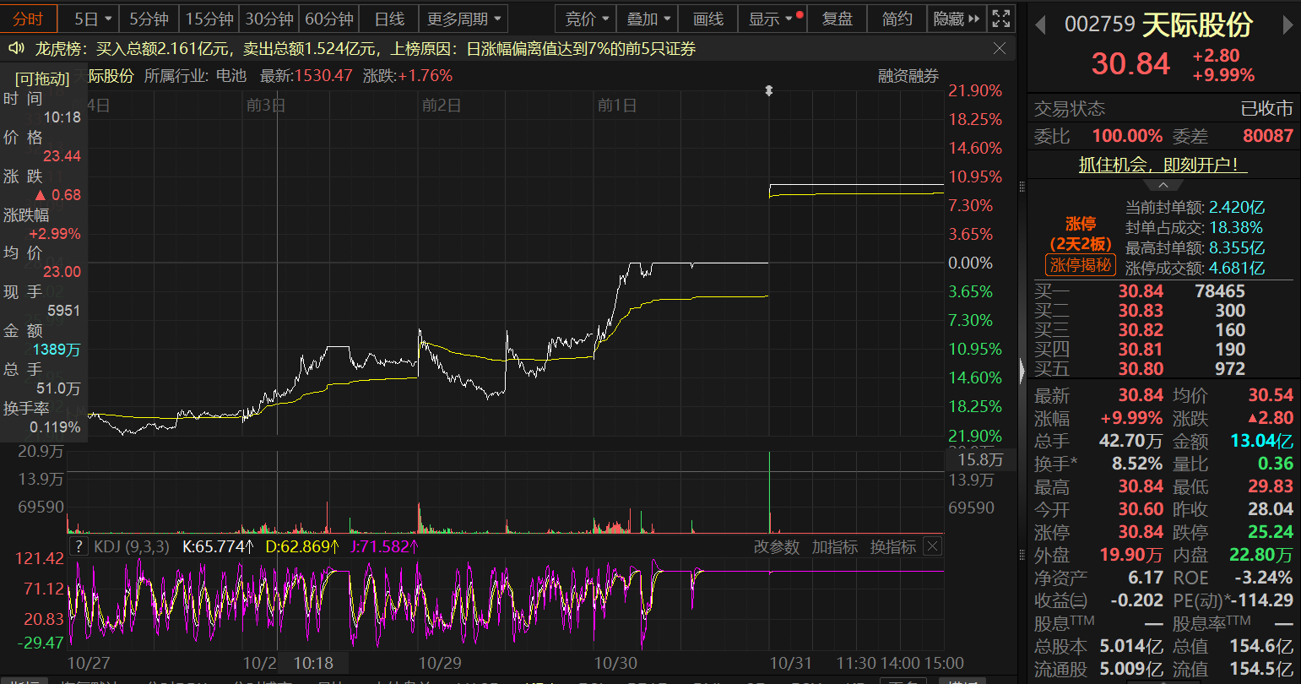
Task: Click the 涨停揭秘 button
Action: click(1081, 265)
